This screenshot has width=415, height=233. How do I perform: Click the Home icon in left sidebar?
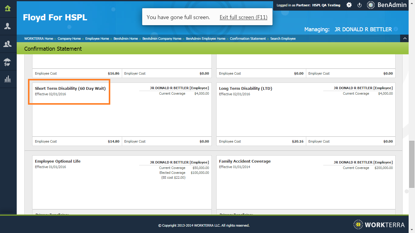pos(8,8)
